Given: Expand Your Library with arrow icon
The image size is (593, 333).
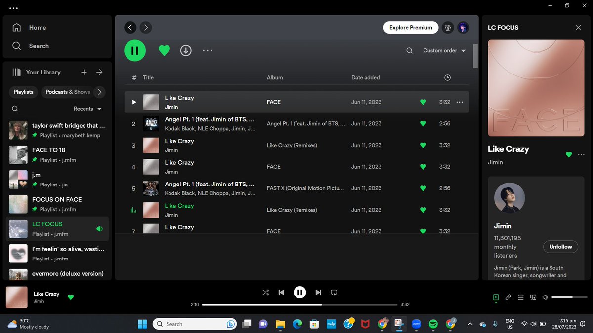Looking at the screenshot, I should (99, 72).
